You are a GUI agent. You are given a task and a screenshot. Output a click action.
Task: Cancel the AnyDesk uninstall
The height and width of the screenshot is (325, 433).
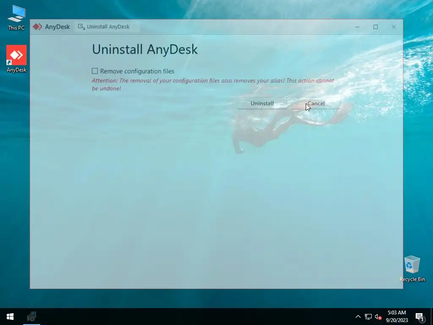[316, 103]
